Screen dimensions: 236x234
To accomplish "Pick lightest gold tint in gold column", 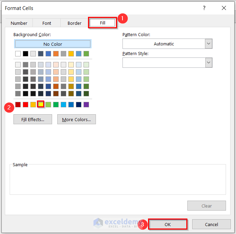I will (71, 65).
